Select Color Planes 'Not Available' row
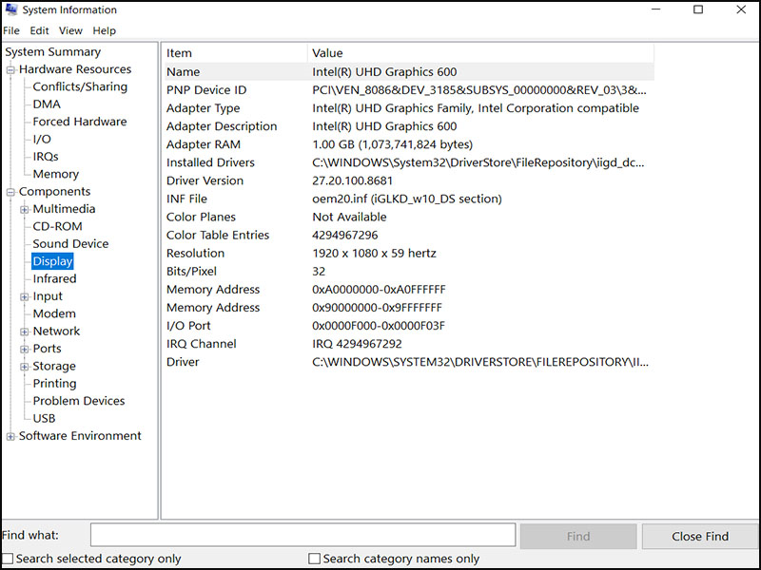This screenshot has height=570, width=761. [409, 217]
